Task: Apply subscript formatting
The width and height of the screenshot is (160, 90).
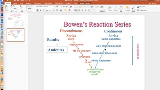Action: coord(53,10)
